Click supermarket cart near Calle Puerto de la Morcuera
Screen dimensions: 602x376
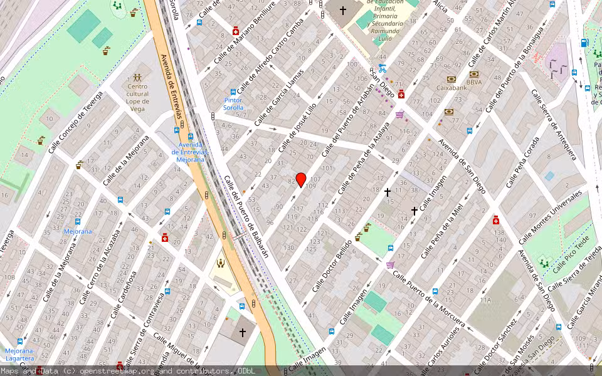pos(391,264)
